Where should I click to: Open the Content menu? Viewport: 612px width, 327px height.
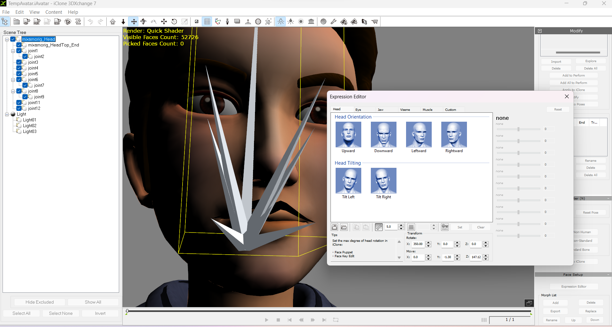click(x=53, y=12)
